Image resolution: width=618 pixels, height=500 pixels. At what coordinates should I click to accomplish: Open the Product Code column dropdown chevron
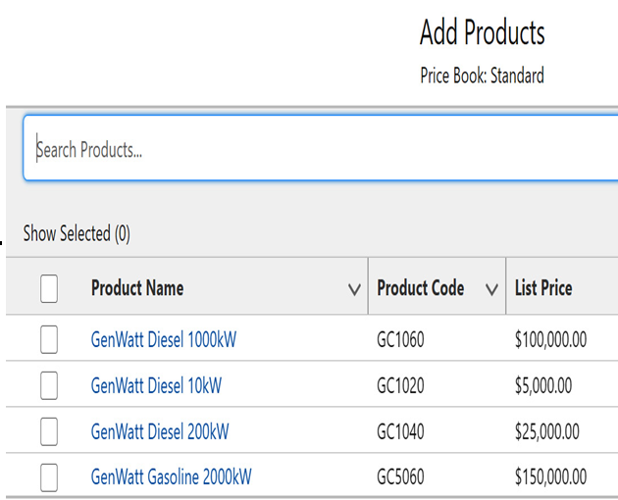click(x=491, y=289)
